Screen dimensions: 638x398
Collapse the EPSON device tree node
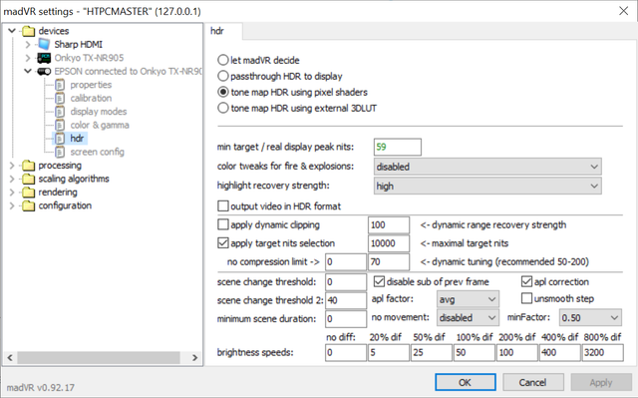27,71
